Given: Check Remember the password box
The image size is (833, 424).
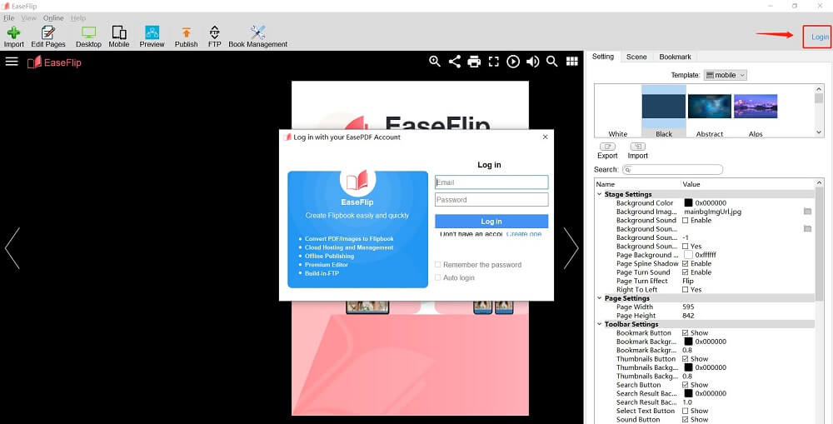Looking at the screenshot, I should pyautogui.click(x=438, y=265).
